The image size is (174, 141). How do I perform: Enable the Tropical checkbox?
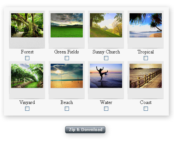(146, 58)
